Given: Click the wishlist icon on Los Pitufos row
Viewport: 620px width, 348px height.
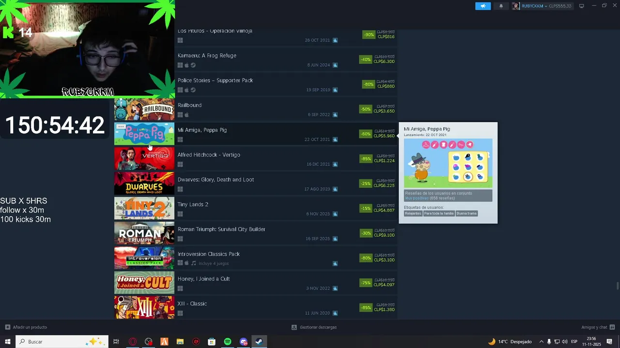Looking at the screenshot, I should point(335,40).
